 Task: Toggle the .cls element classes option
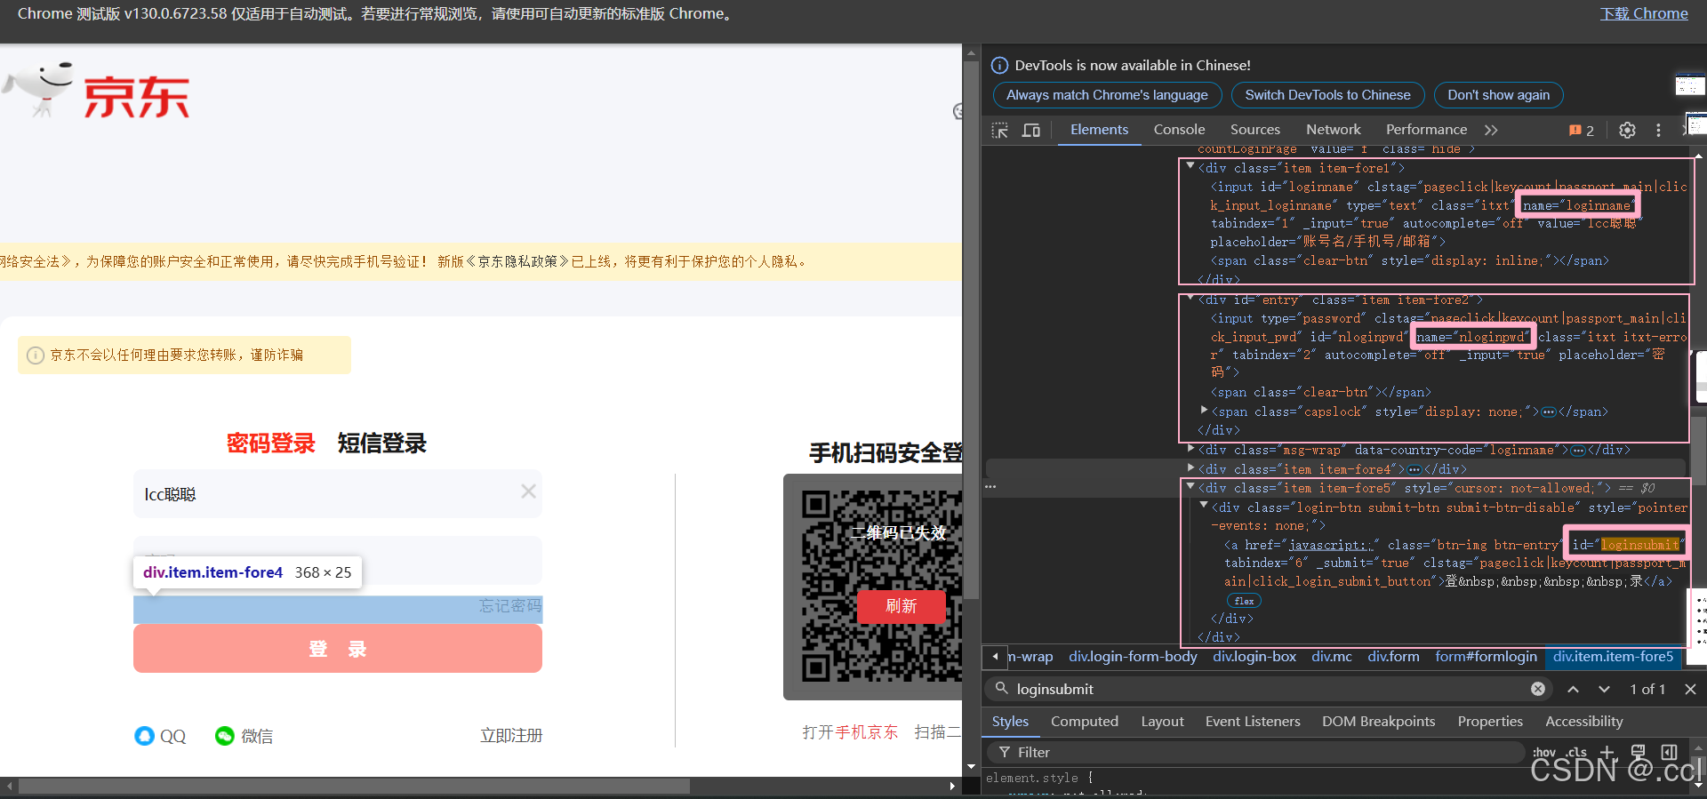pos(1577,752)
